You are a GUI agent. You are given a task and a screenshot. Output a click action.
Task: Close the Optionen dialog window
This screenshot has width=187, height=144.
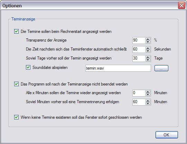181,6
